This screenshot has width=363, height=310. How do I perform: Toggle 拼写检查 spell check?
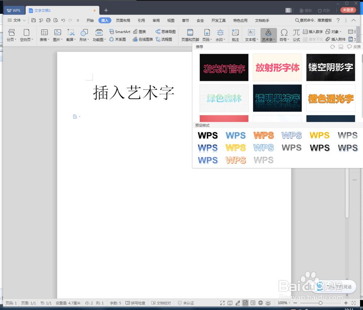[x=135, y=303]
